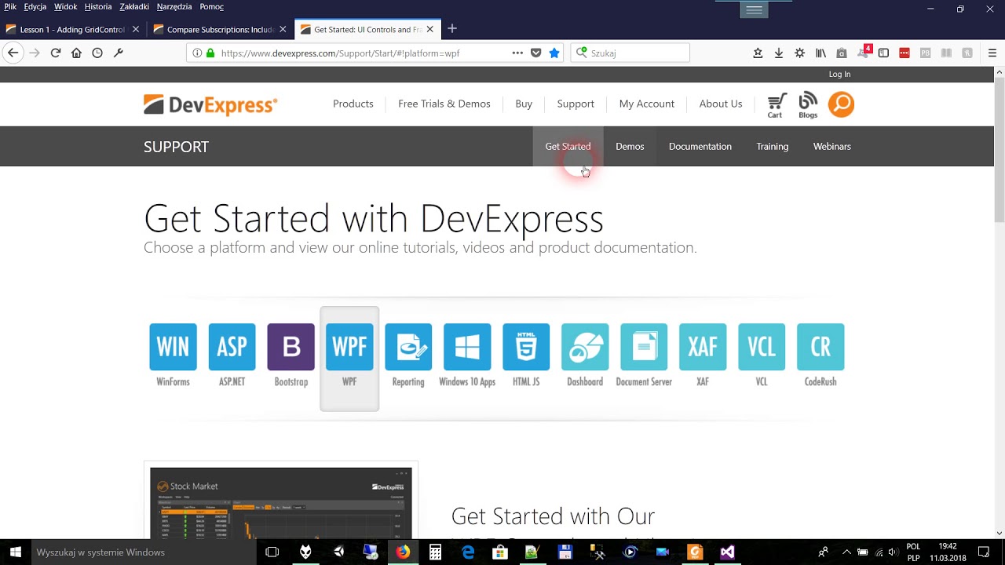This screenshot has height=565, width=1005.
Task: Open the shopping Cart icon
Action: click(x=776, y=105)
